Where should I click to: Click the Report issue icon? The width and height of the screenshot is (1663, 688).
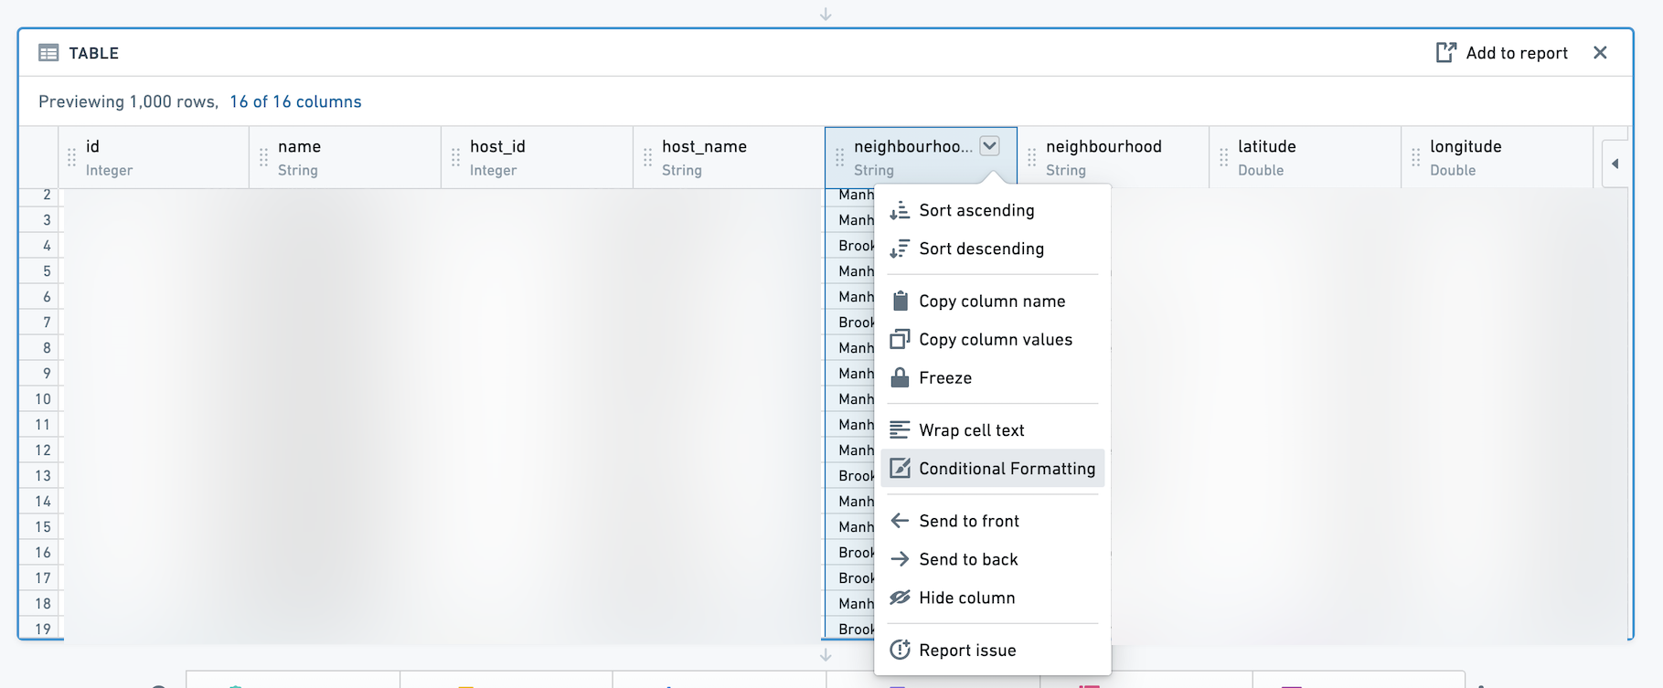pyautogui.click(x=900, y=650)
